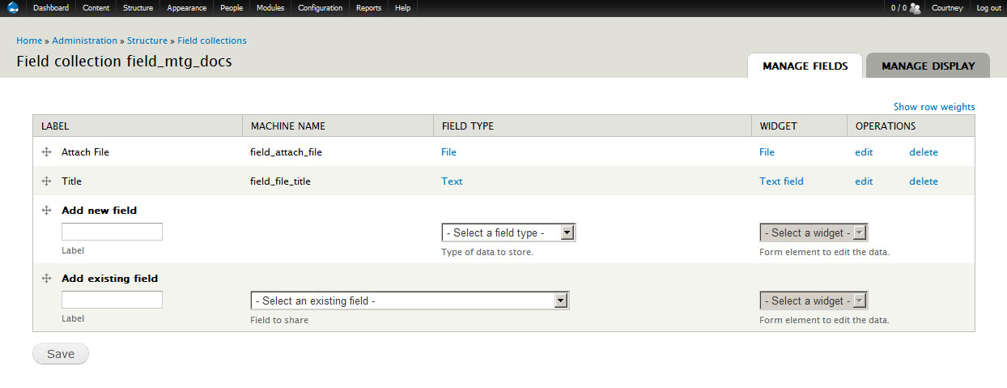1007x388 pixels.
Task: Go to Structure breadcrumb link
Action: click(147, 41)
